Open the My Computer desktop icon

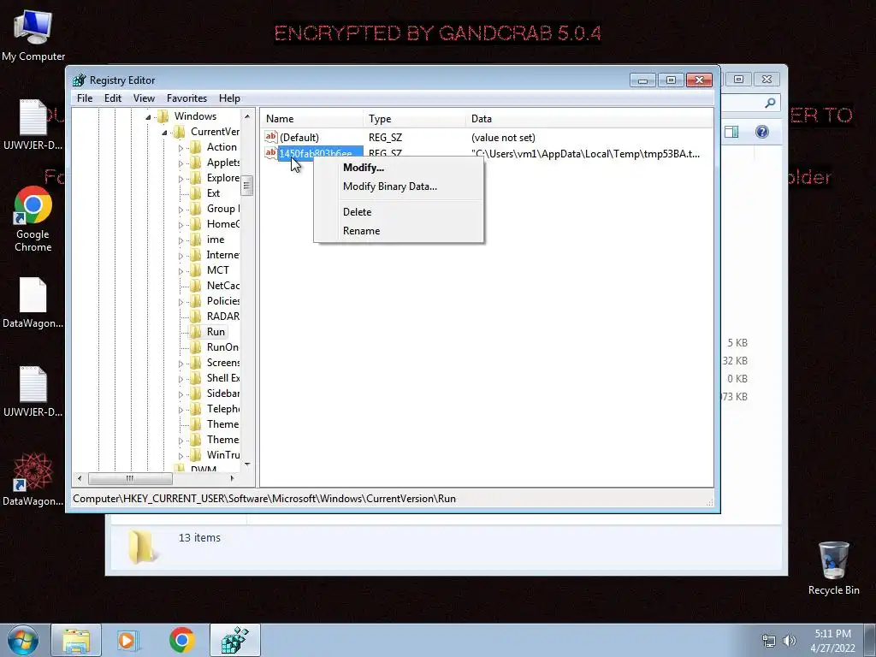(33, 34)
